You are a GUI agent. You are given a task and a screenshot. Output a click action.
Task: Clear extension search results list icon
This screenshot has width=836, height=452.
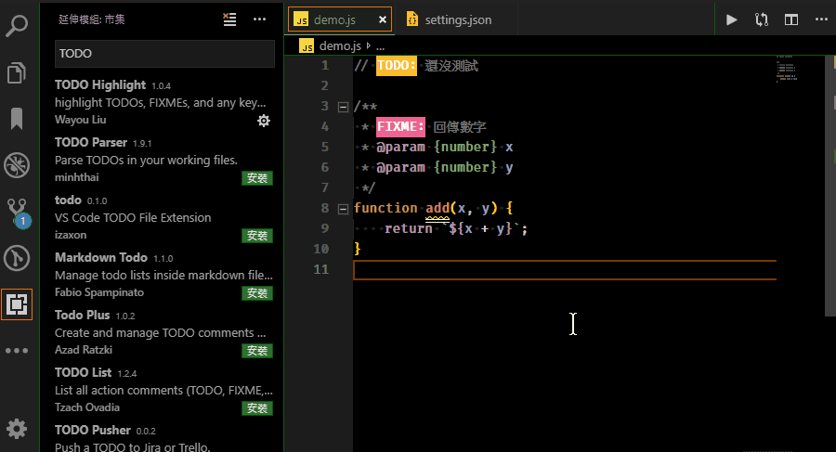(229, 19)
